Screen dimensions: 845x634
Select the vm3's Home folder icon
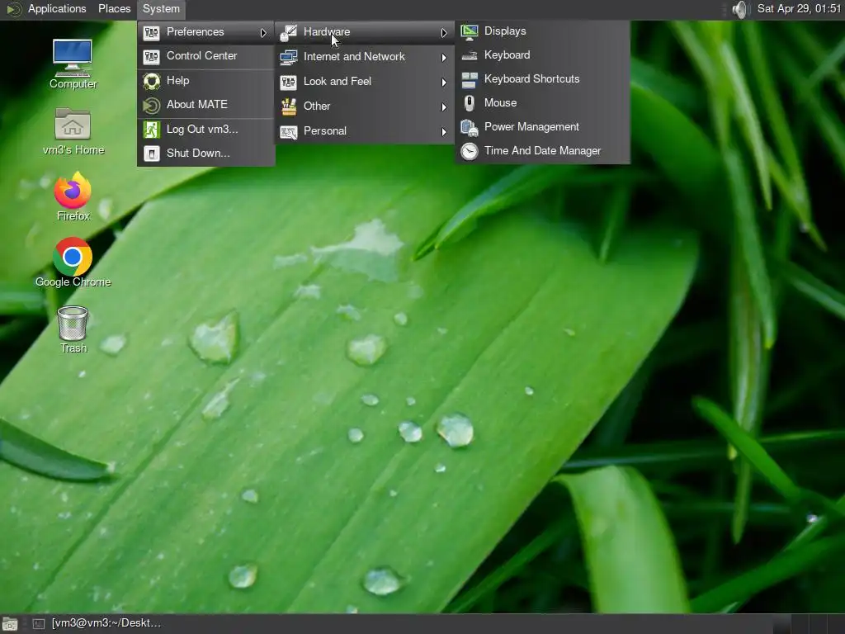73,131
